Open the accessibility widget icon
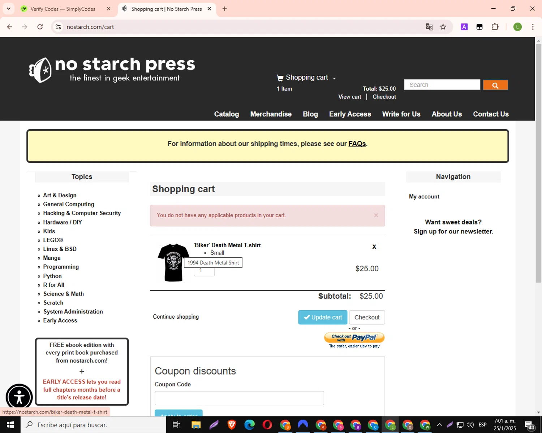 click(19, 397)
